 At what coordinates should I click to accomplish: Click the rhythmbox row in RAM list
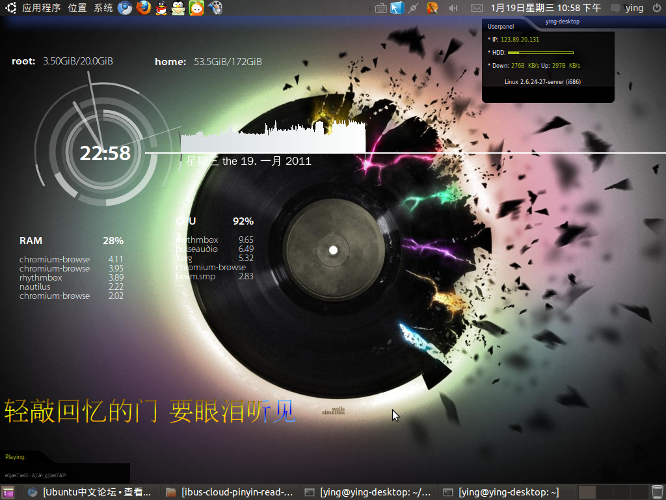pyautogui.click(x=72, y=277)
